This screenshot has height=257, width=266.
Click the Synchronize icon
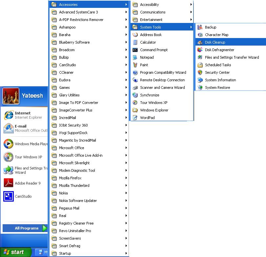[135, 95]
